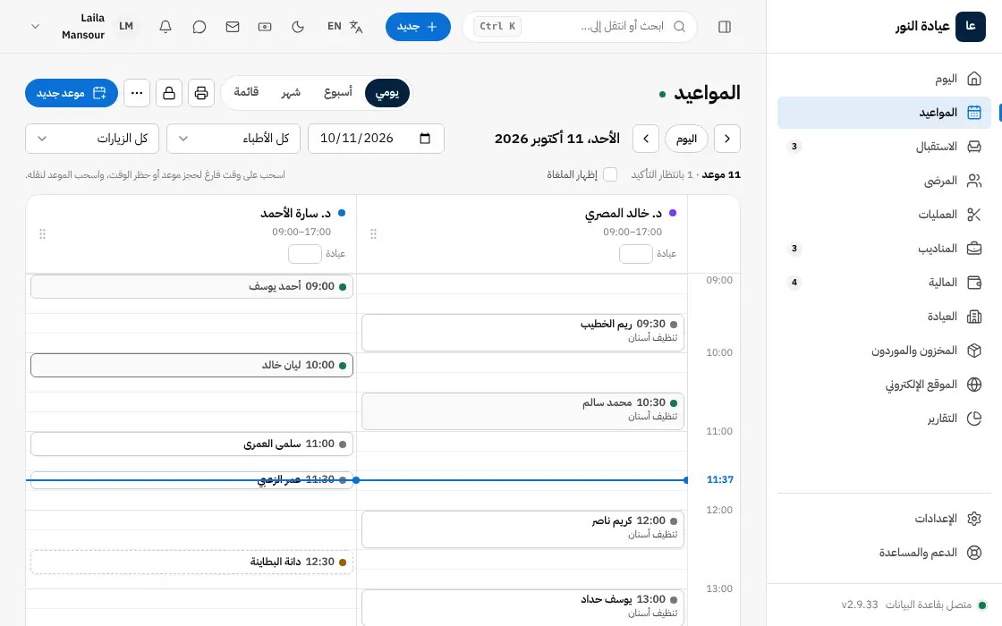Switch to dark mode moon icon
The width and height of the screenshot is (1002, 626).
(298, 27)
